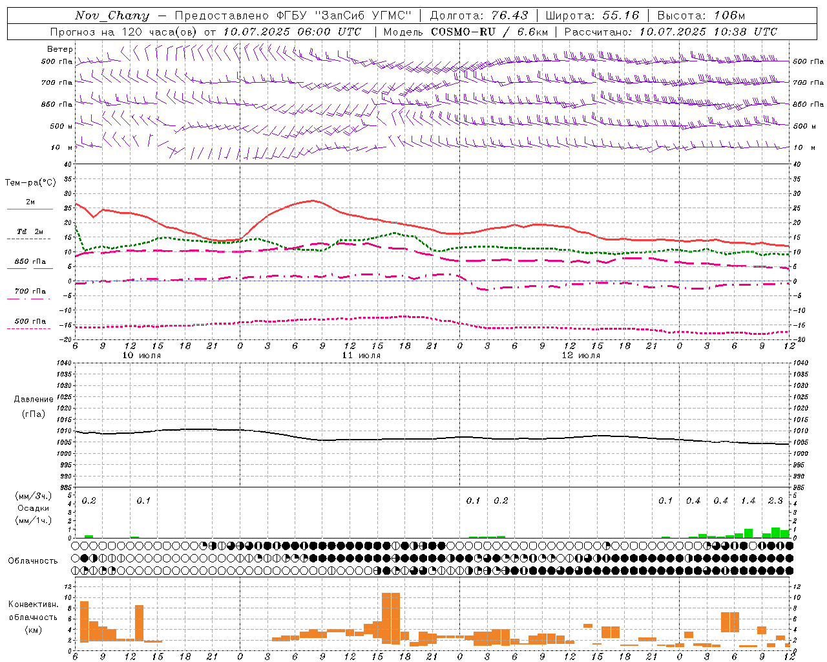
Task: Click the 'Облачность' cloud cover label
Action: (x=33, y=561)
